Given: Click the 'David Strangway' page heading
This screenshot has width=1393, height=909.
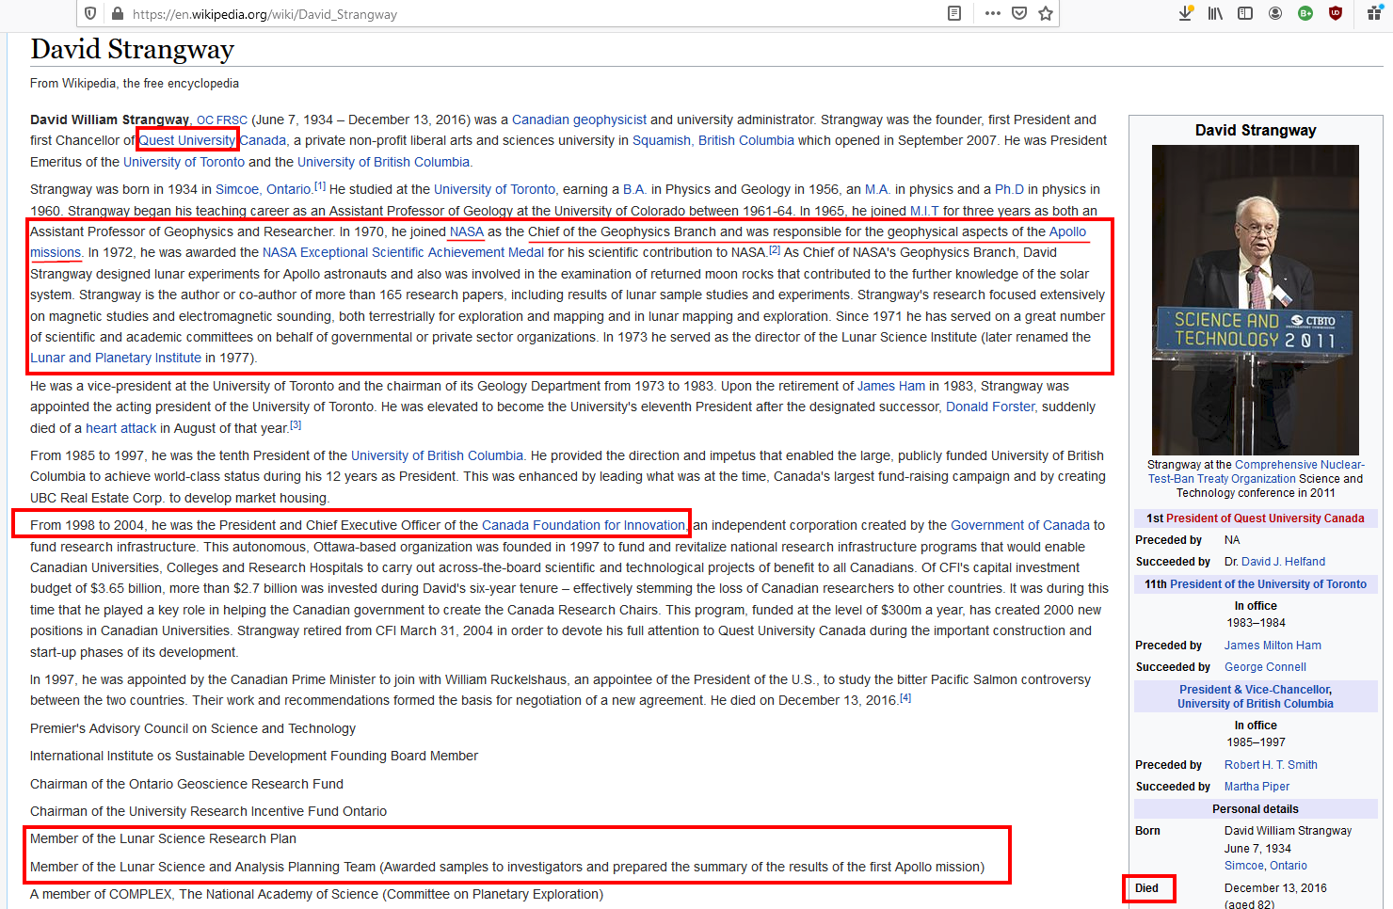Looking at the screenshot, I should coord(132,49).
